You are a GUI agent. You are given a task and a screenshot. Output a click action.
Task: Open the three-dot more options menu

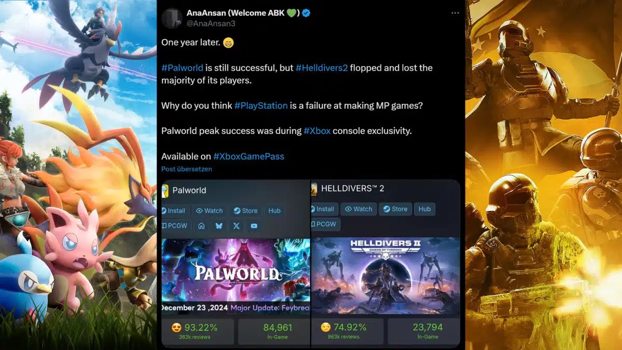click(455, 13)
